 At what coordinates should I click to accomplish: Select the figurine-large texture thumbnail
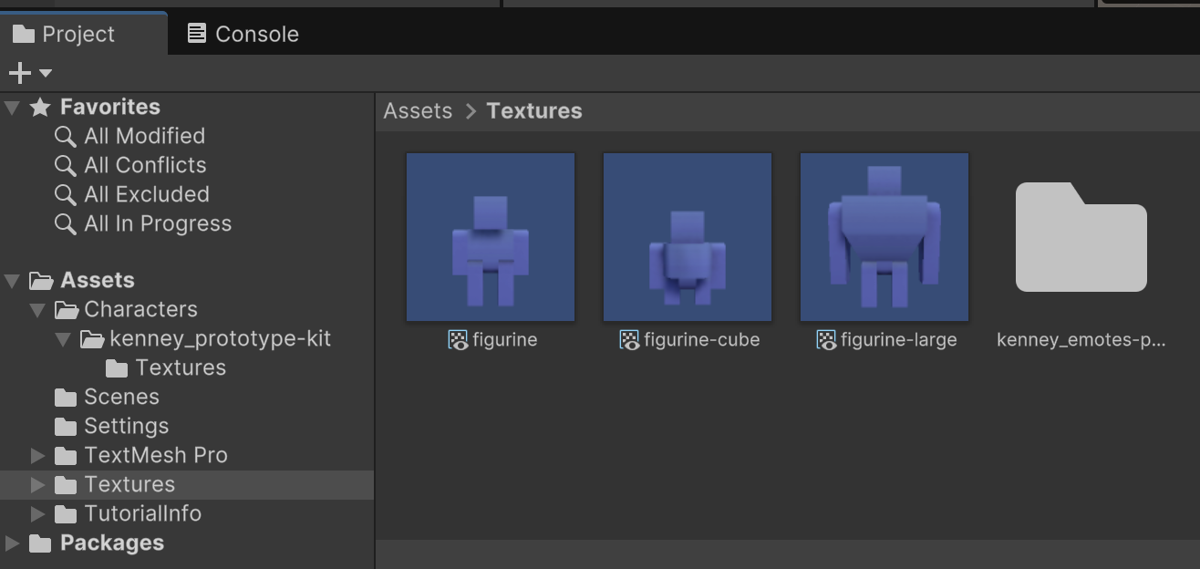coord(884,237)
